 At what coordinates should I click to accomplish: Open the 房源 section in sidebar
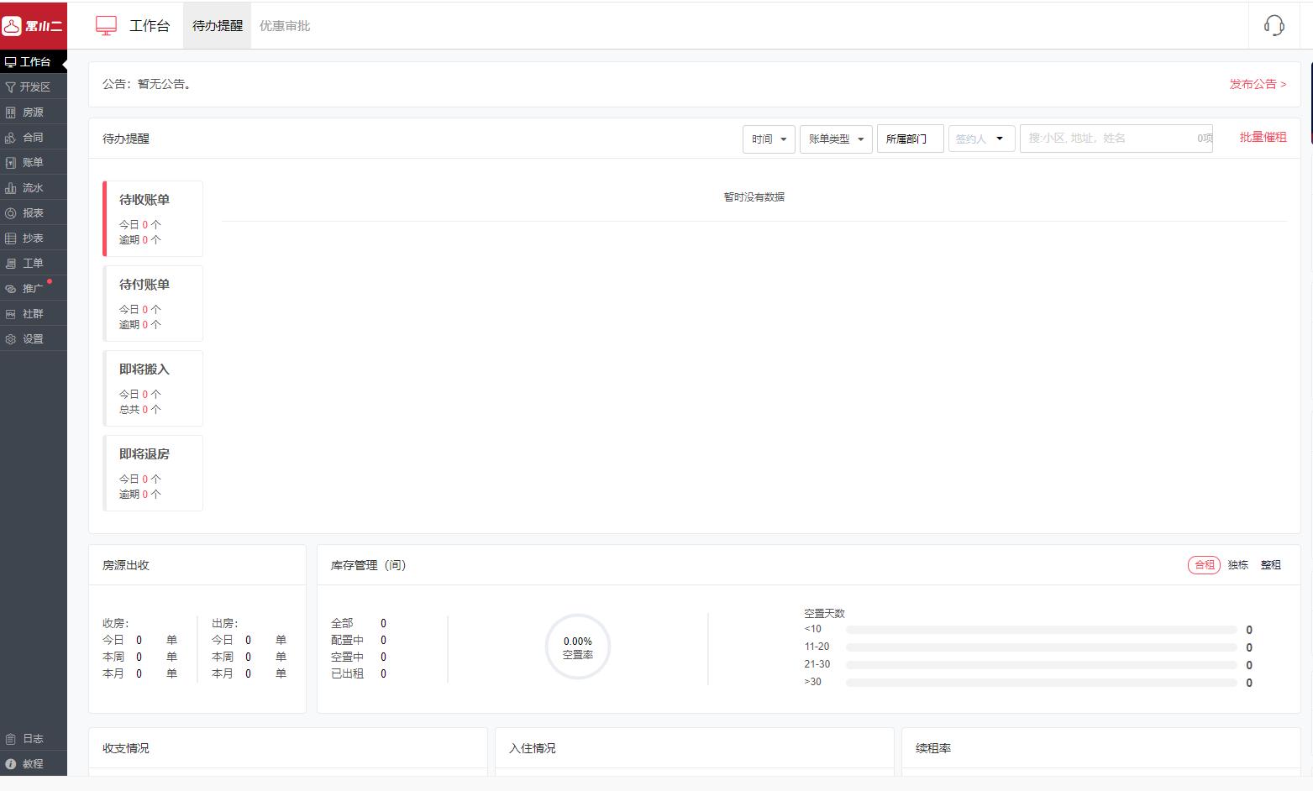point(34,112)
